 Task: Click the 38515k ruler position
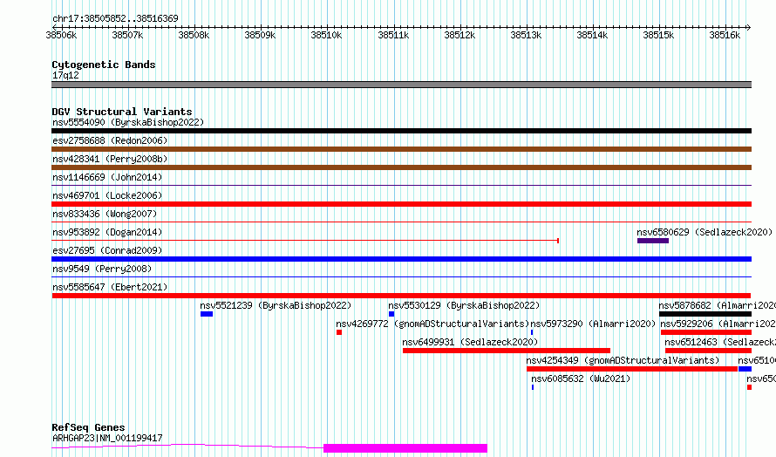658,35
